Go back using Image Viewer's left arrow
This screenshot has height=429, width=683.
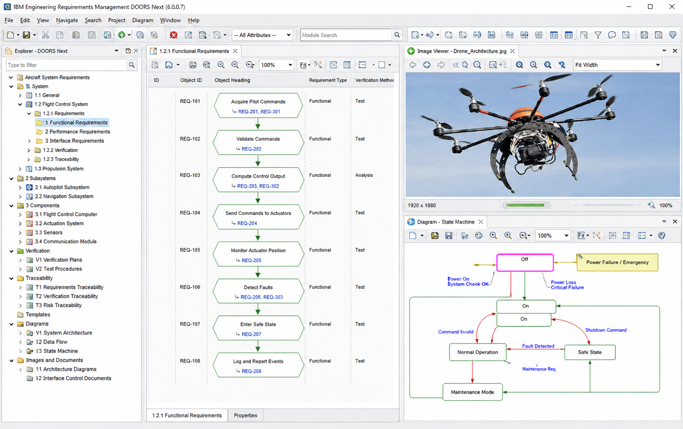tap(413, 65)
